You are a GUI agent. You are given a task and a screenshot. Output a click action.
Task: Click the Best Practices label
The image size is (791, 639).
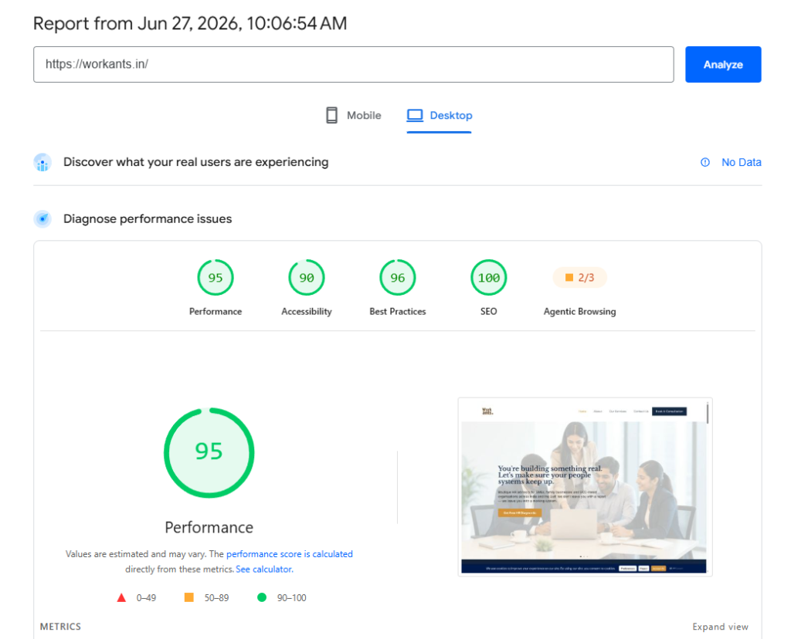(398, 312)
